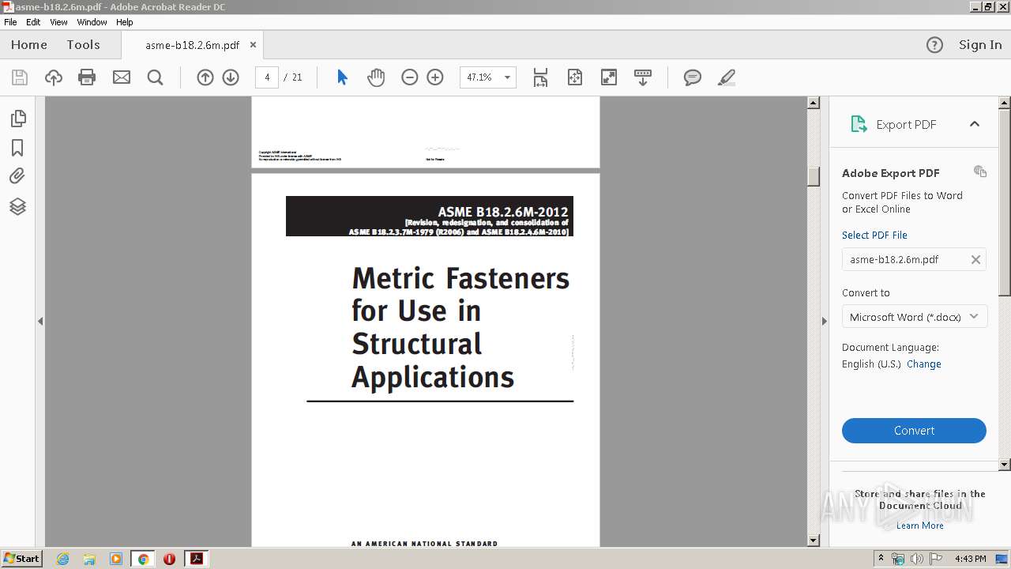This screenshot has width=1011, height=569.
Task: Open the Windows Start menu
Action: pos(21,559)
